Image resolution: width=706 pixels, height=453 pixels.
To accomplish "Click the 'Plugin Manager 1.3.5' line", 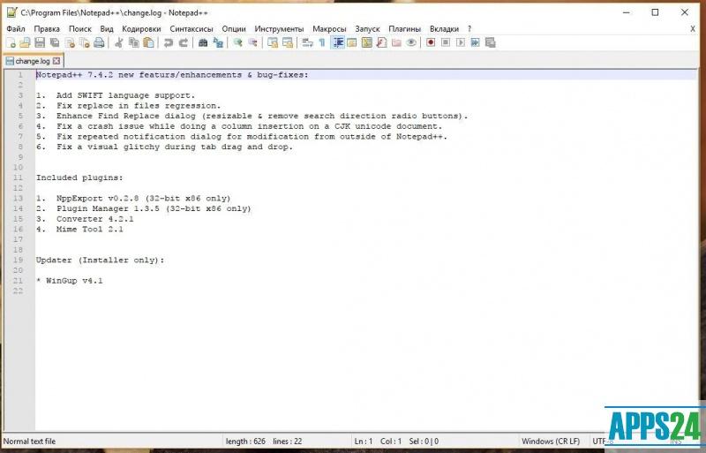I will [x=144, y=208].
